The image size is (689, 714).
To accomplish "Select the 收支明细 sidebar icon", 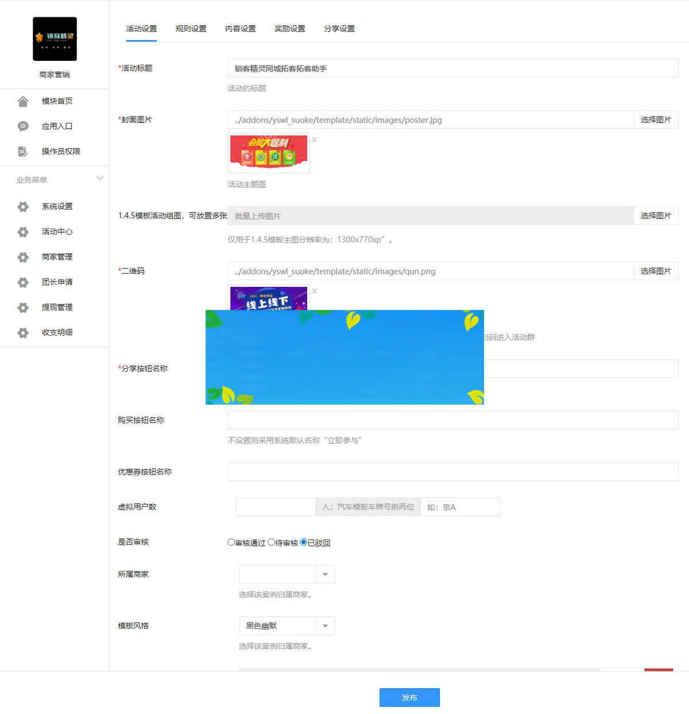I will [x=23, y=332].
